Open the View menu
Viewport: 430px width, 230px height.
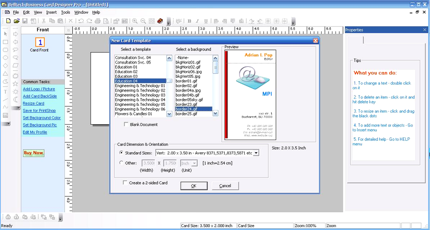point(38,13)
